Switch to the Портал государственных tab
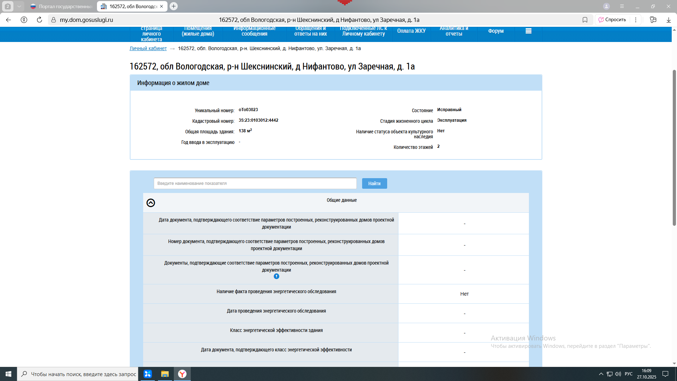The width and height of the screenshot is (677, 381). point(62,6)
